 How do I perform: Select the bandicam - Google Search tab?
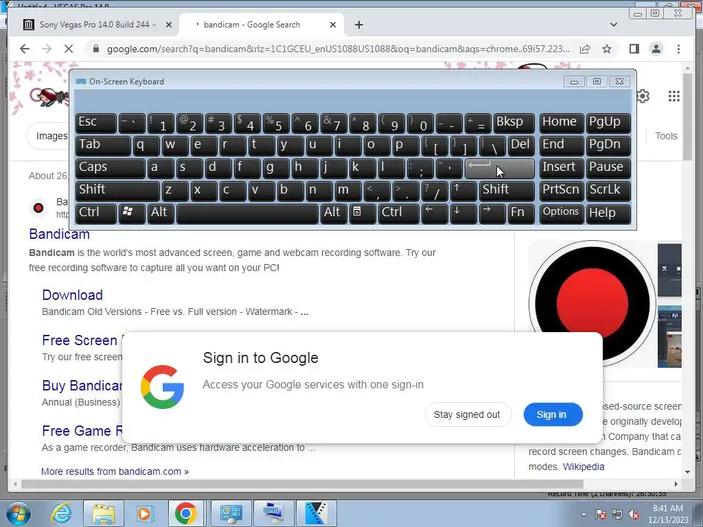262,25
